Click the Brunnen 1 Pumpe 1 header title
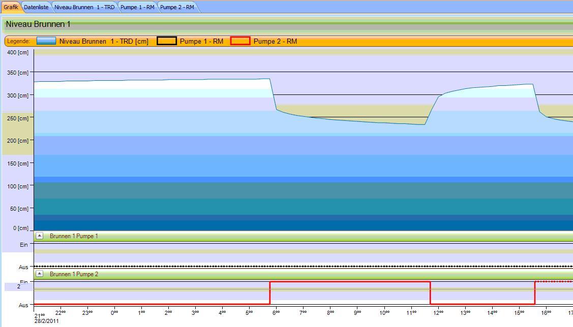573x327 pixels. pos(74,236)
